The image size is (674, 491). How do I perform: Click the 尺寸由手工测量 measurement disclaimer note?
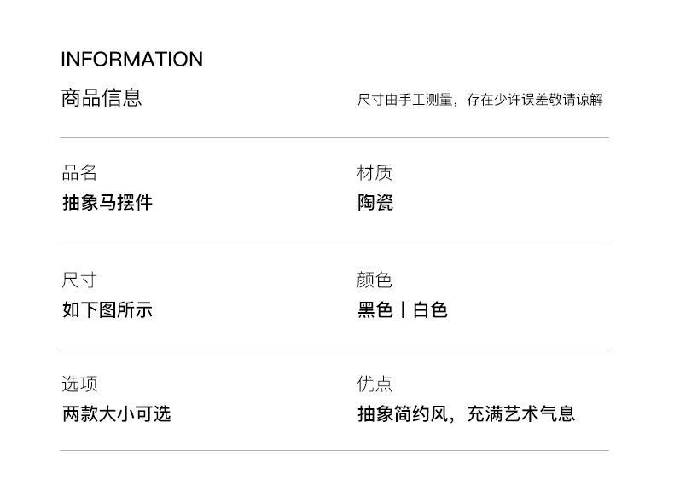pyautogui.click(x=479, y=100)
